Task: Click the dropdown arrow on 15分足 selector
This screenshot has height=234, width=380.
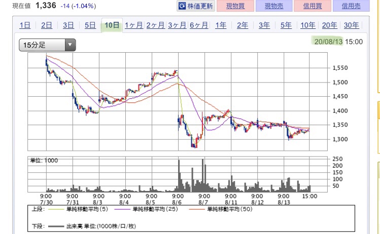Action: [x=71, y=45]
